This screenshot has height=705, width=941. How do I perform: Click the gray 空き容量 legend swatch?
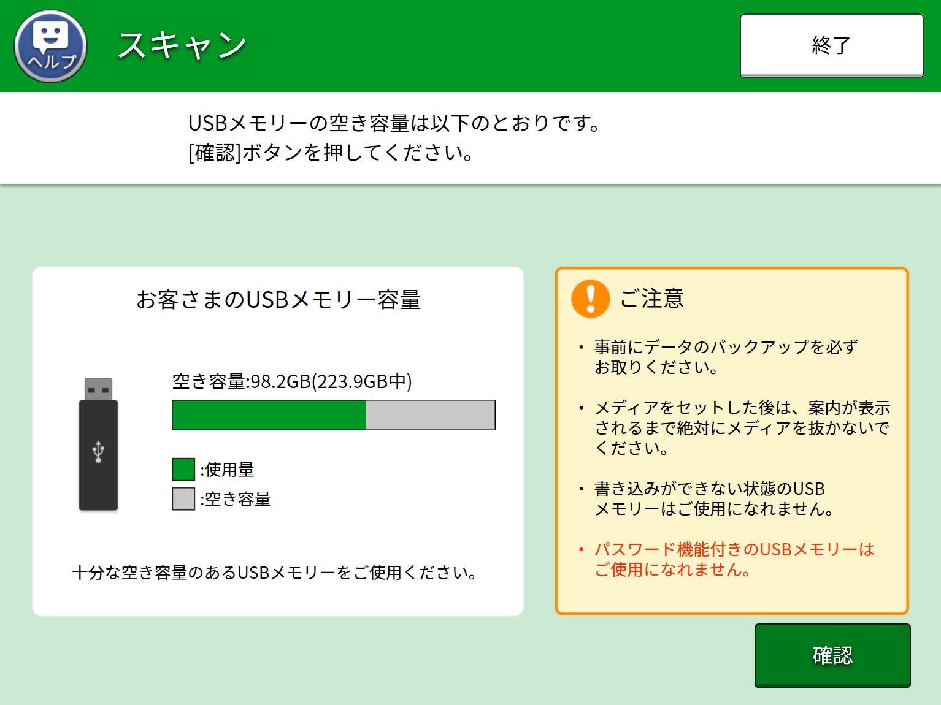click(183, 499)
